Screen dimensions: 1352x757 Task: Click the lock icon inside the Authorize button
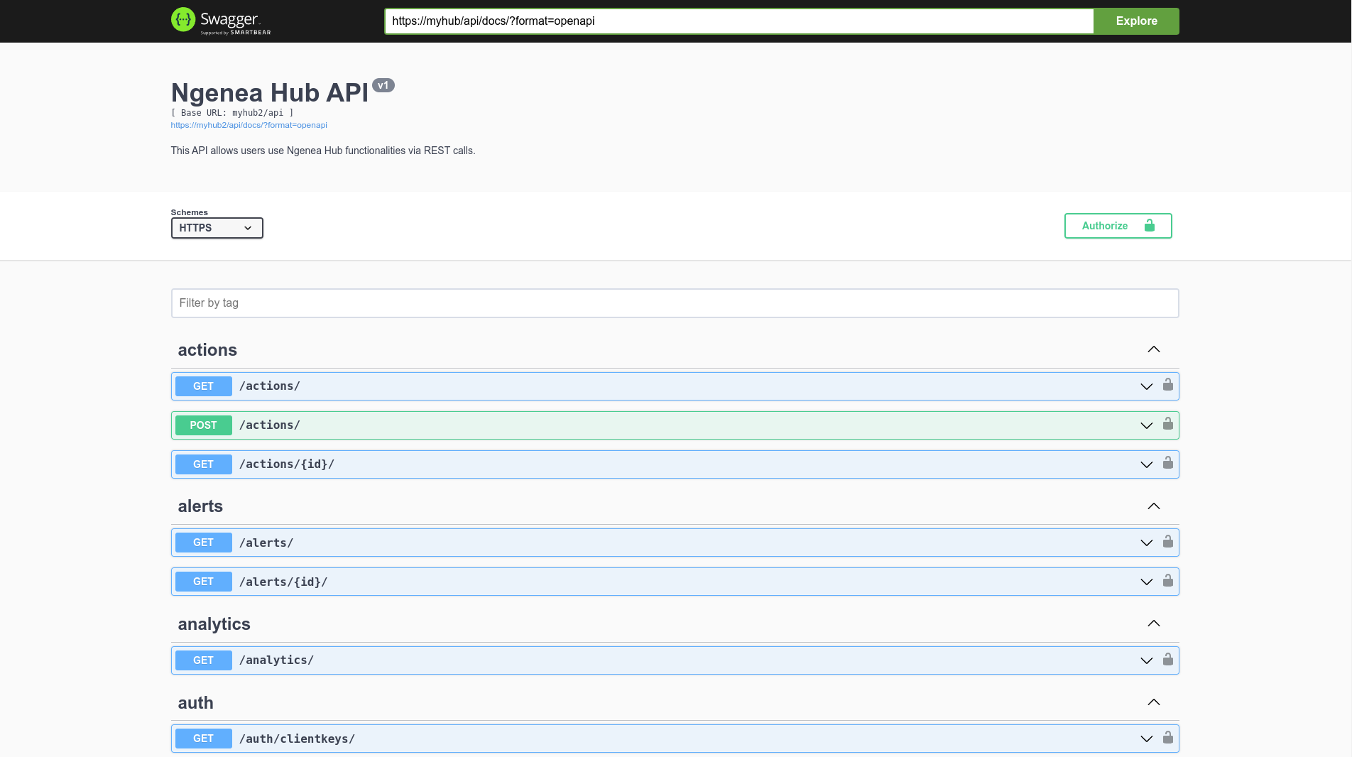coord(1150,226)
